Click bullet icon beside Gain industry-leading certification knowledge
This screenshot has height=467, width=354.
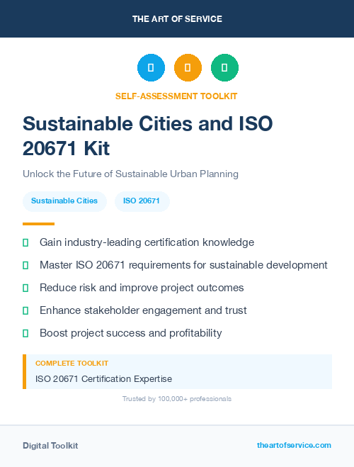(25, 243)
